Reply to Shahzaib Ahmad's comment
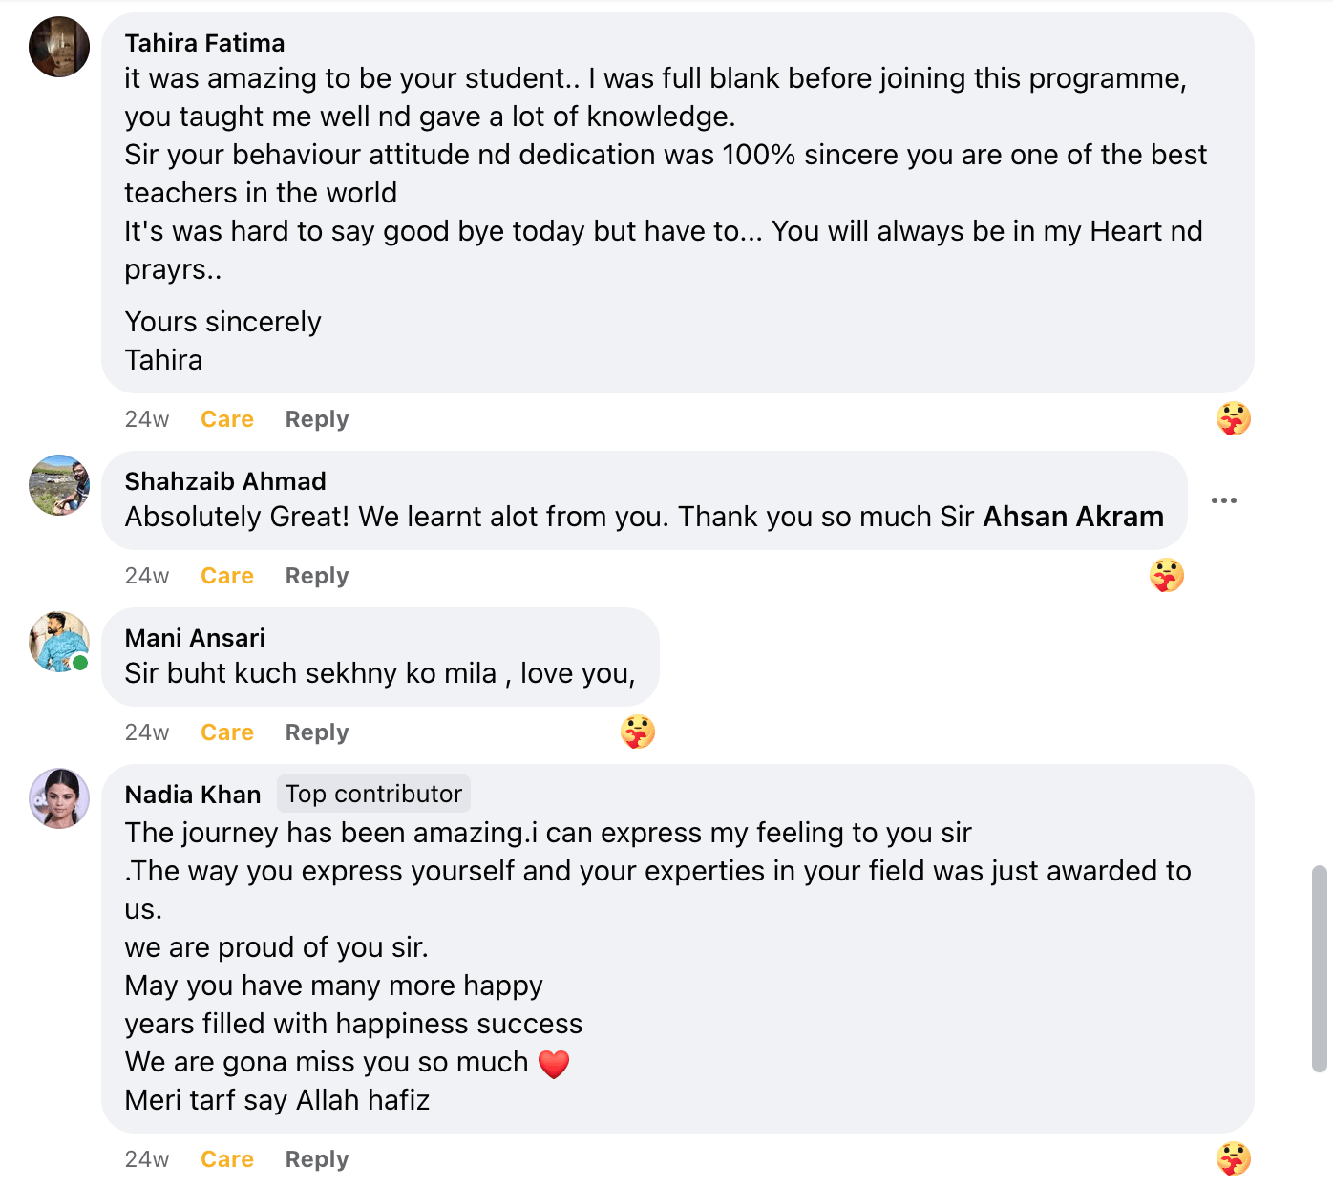 [x=317, y=576]
